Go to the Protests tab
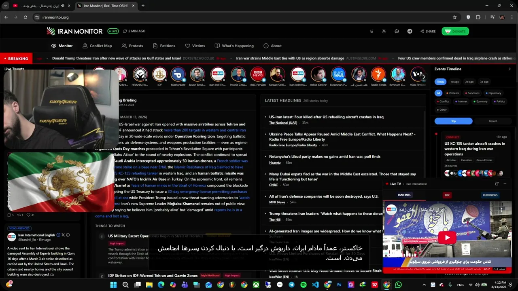 [x=132, y=46]
